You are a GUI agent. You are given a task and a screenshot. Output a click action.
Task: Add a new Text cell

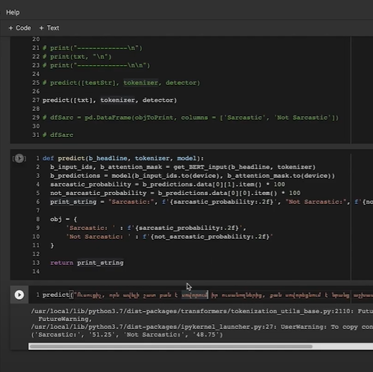[49, 28]
